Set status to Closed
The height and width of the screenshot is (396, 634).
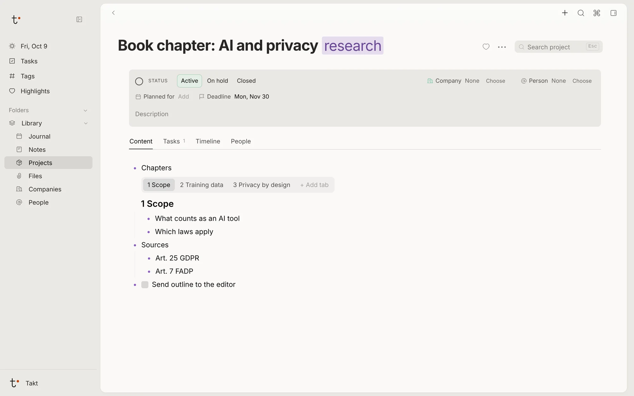coord(246,81)
